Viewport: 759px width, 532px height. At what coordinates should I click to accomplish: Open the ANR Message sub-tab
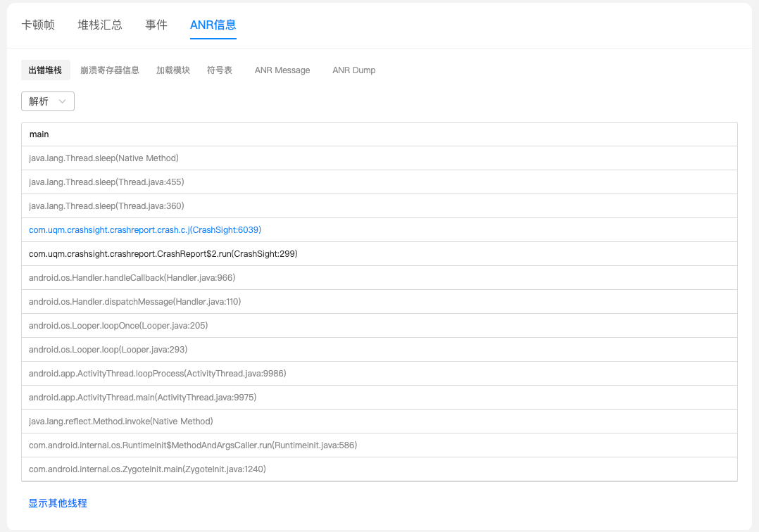(x=282, y=70)
